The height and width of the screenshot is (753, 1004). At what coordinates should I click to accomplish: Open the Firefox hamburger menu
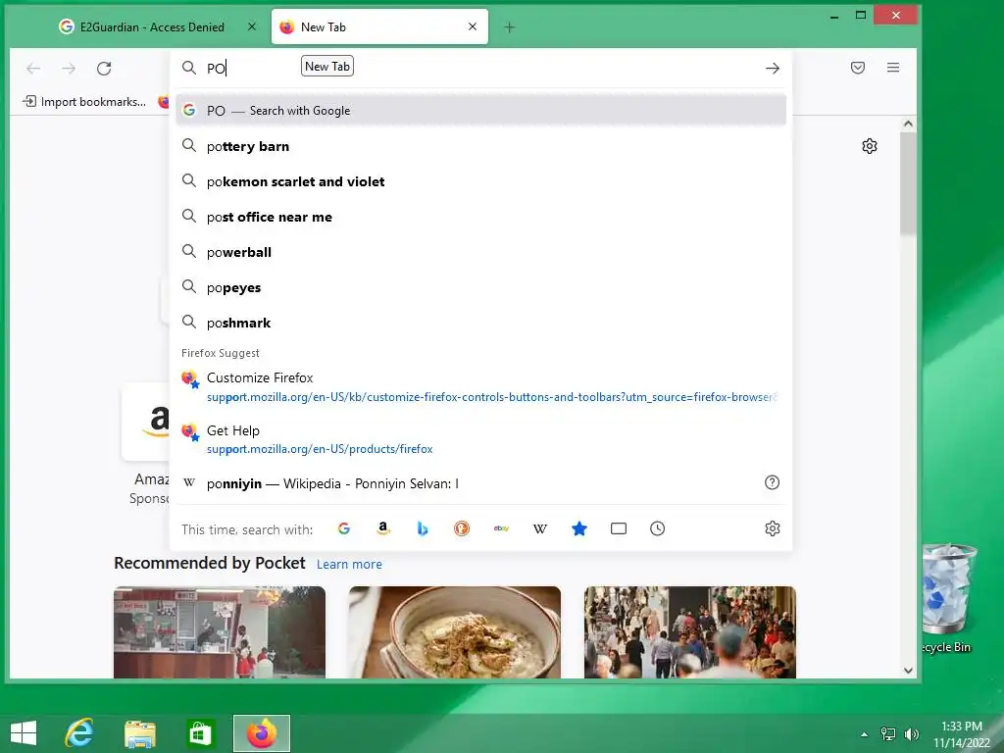[893, 68]
